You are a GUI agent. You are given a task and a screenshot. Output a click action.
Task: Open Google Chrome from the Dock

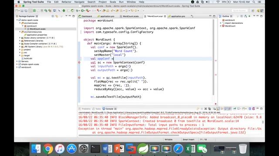pyautogui.click(x=48, y=149)
